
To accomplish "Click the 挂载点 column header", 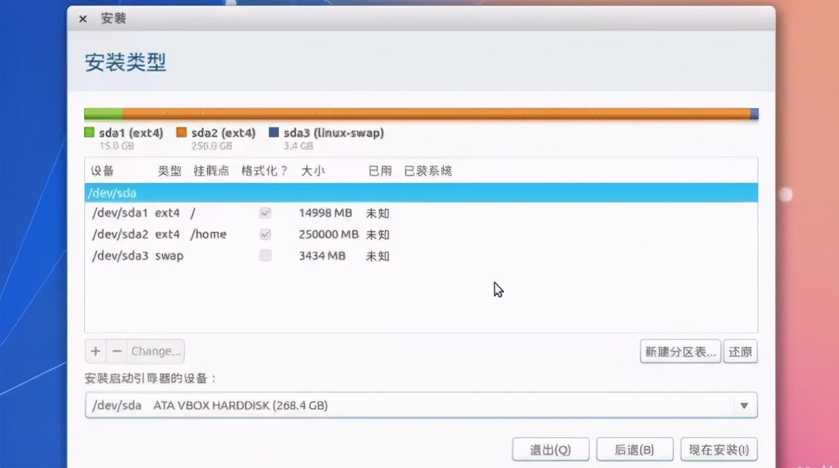I will point(211,171).
